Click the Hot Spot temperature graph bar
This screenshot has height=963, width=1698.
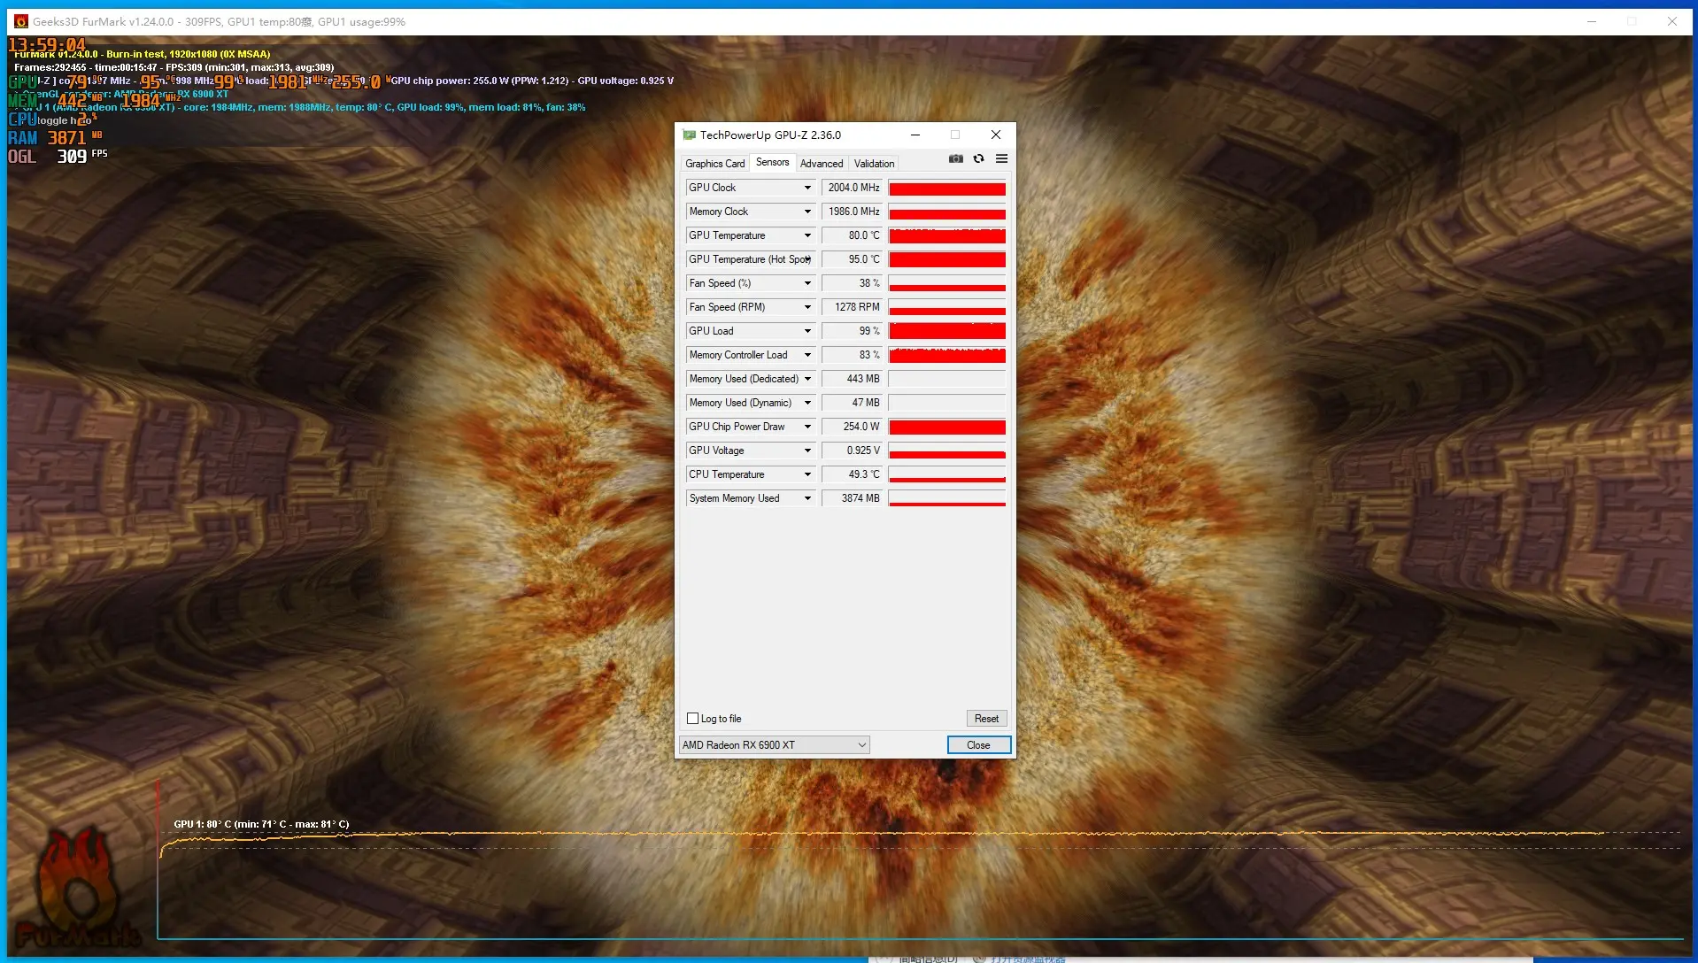click(947, 259)
